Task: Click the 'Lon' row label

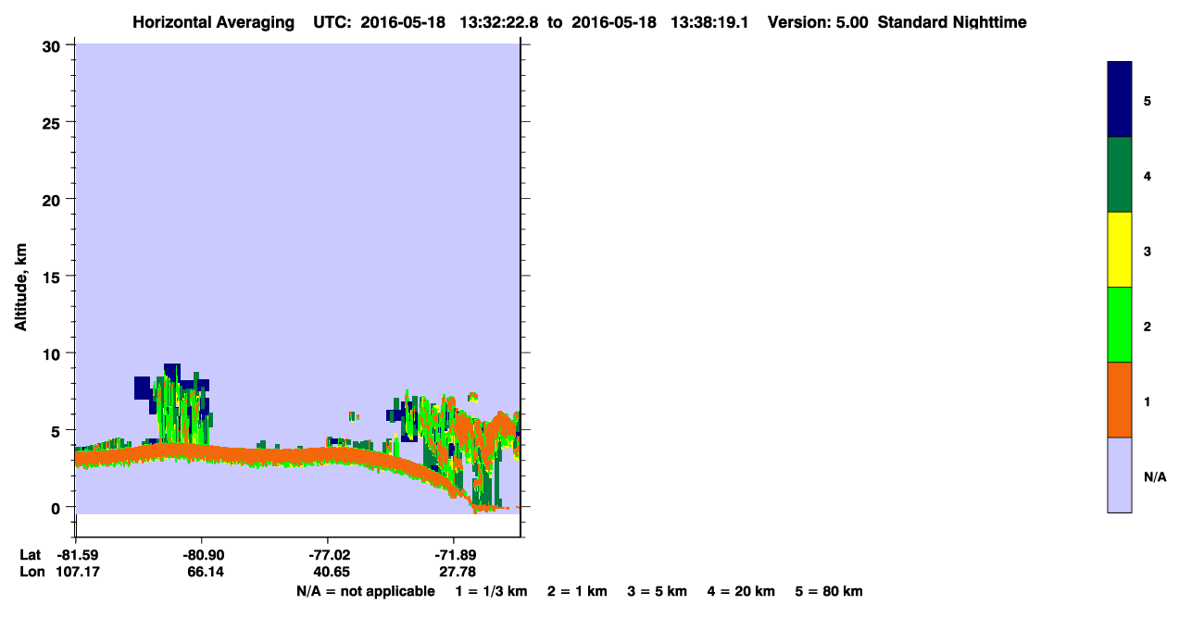Action: click(31, 572)
